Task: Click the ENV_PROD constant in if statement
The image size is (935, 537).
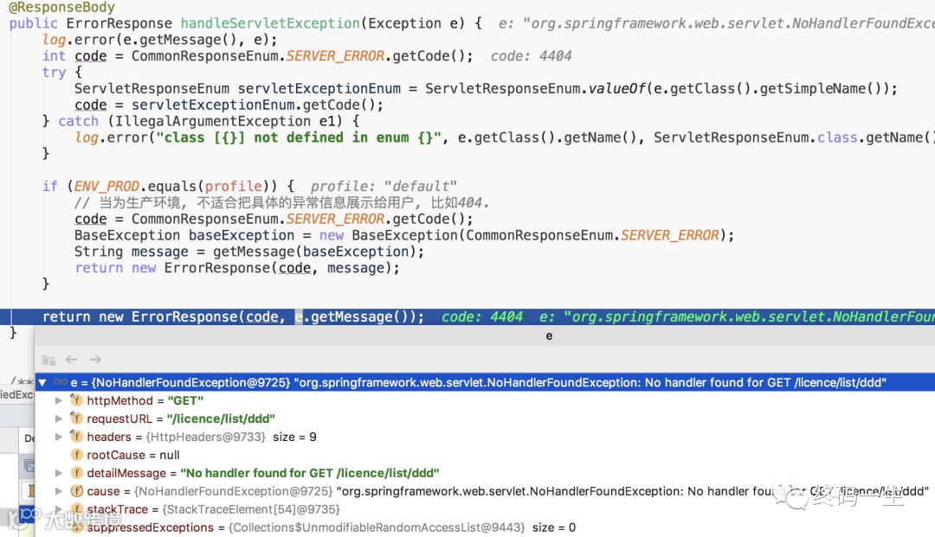Action: coord(106,186)
